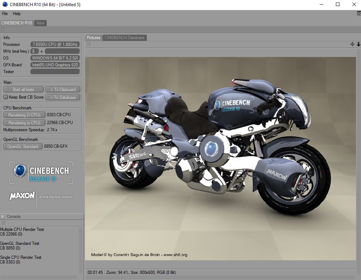Click the CB 22966 (0) console line
Screen dimensions: 361x280
11,234
